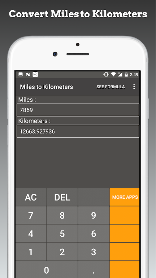The width and height of the screenshot is (156, 278).
Task: Tap the 3 key on keypad
Action: (x=94, y=252)
